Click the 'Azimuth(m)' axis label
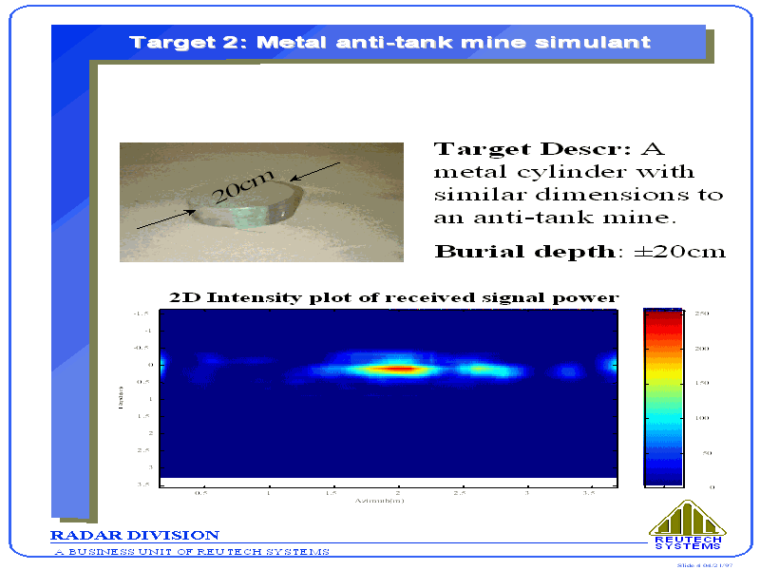Viewport: 760px width, 570px height. [x=379, y=501]
